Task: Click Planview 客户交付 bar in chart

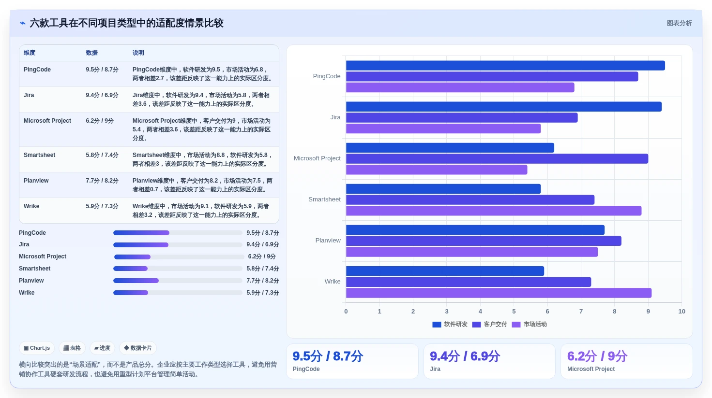Action: [484, 241]
